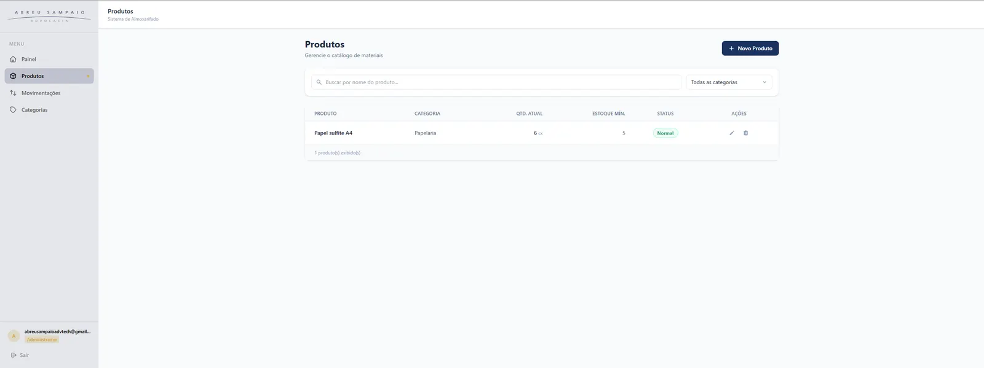Click the Categorias tag icon
The width and height of the screenshot is (984, 368).
point(14,110)
